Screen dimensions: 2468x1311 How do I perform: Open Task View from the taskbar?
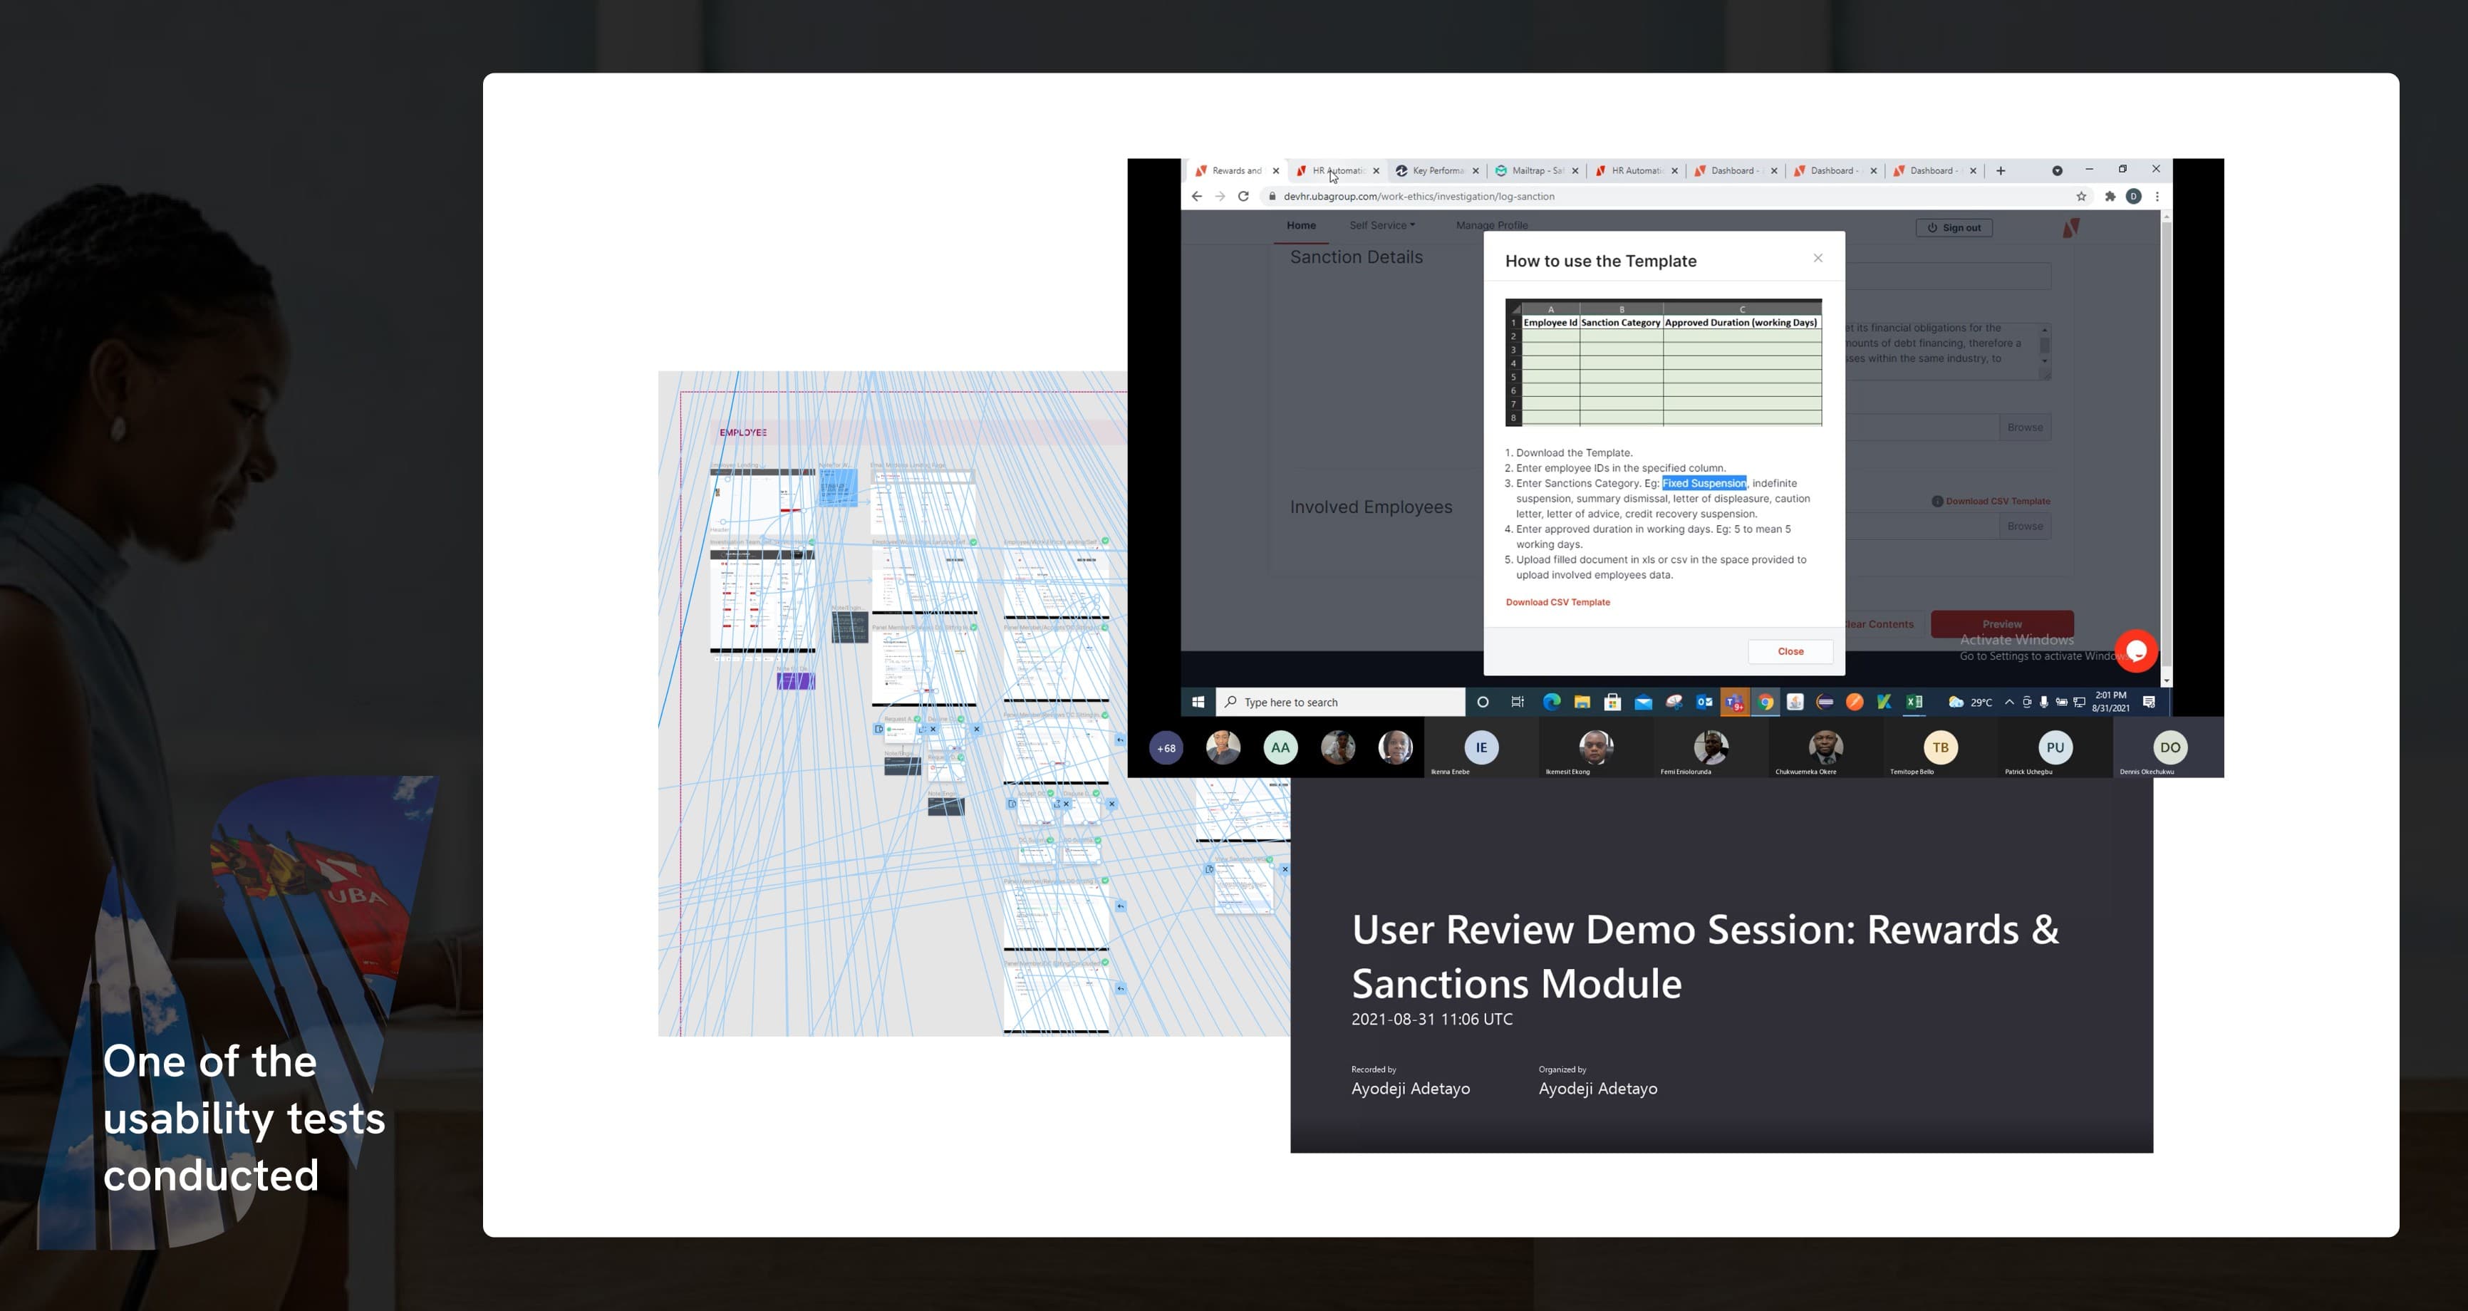[1518, 703]
